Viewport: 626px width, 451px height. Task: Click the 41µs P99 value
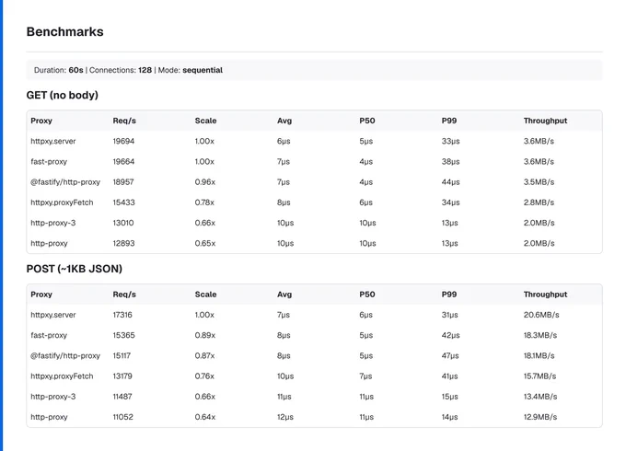click(450, 376)
